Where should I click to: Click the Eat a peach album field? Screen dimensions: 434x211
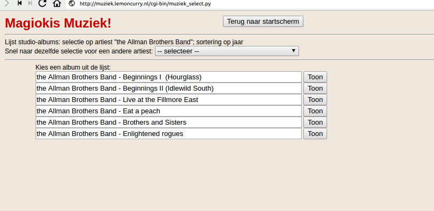tap(168, 111)
